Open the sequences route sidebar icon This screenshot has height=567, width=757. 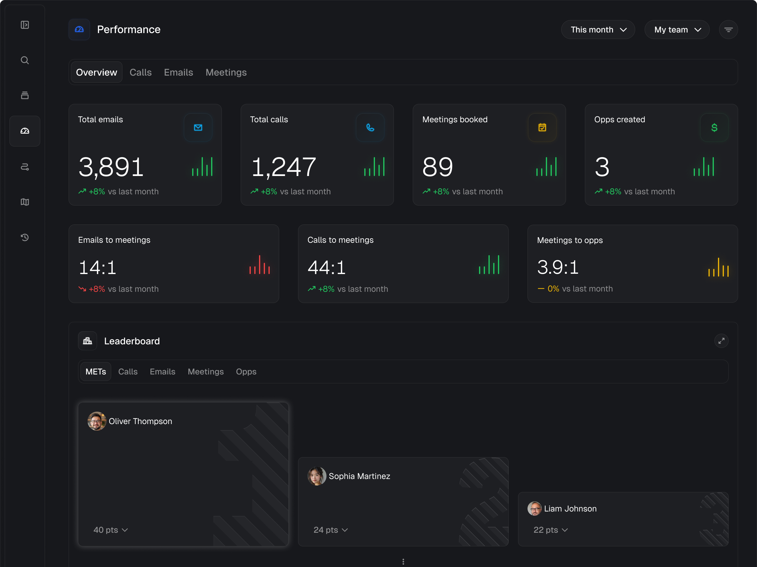pyautogui.click(x=25, y=167)
